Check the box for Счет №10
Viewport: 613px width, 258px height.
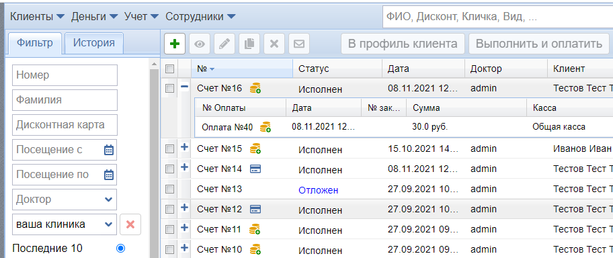(x=169, y=249)
